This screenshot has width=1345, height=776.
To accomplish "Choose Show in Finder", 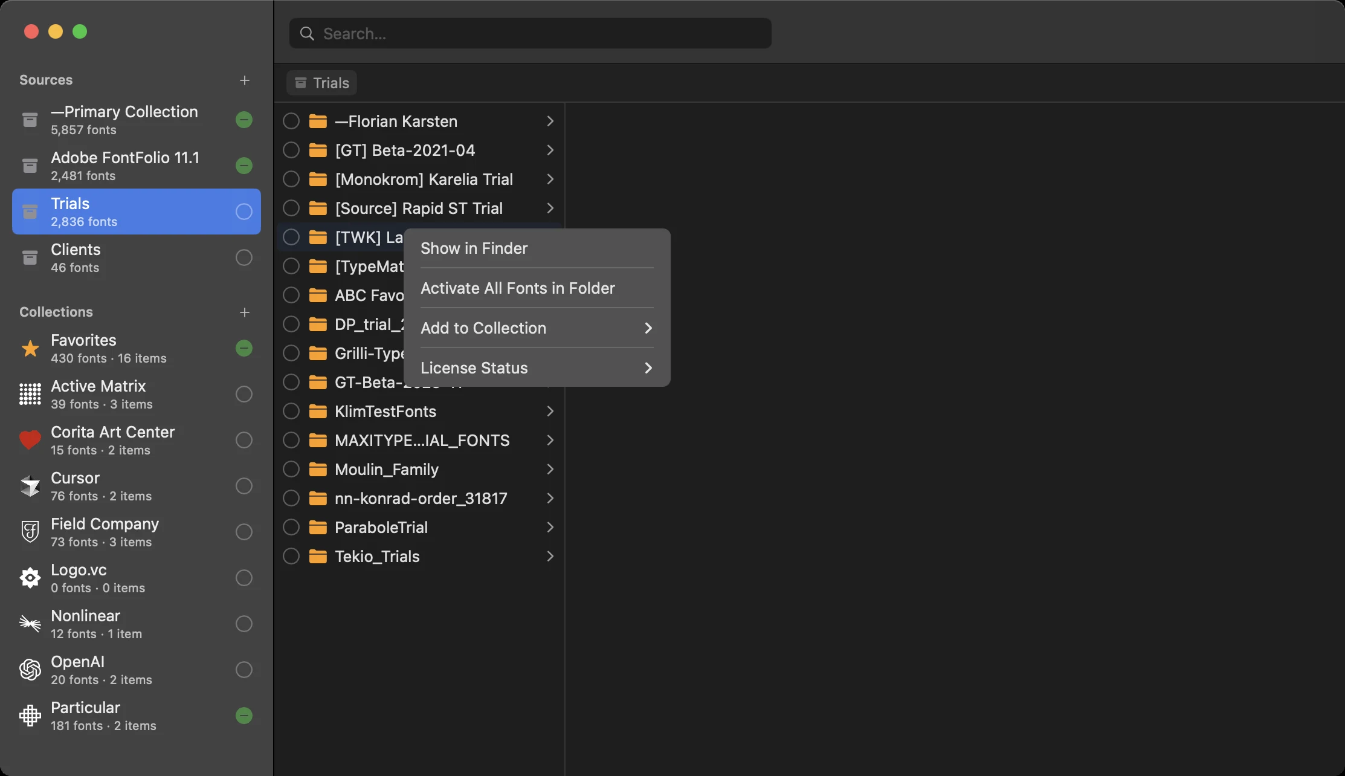I will (537, 248).
